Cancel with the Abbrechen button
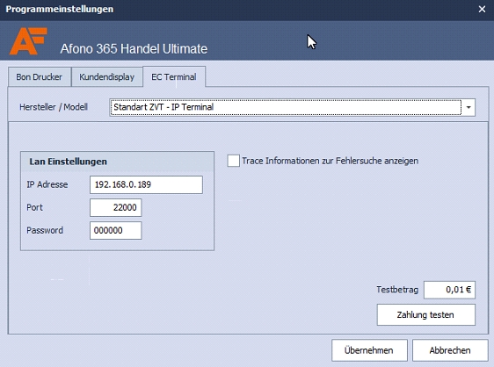 (x=450, y=350)
